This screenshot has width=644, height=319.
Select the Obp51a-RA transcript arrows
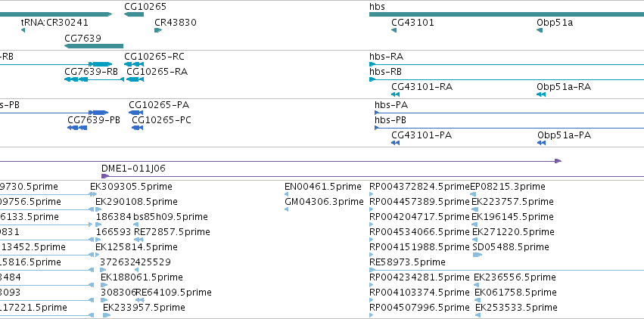[541, 94]
